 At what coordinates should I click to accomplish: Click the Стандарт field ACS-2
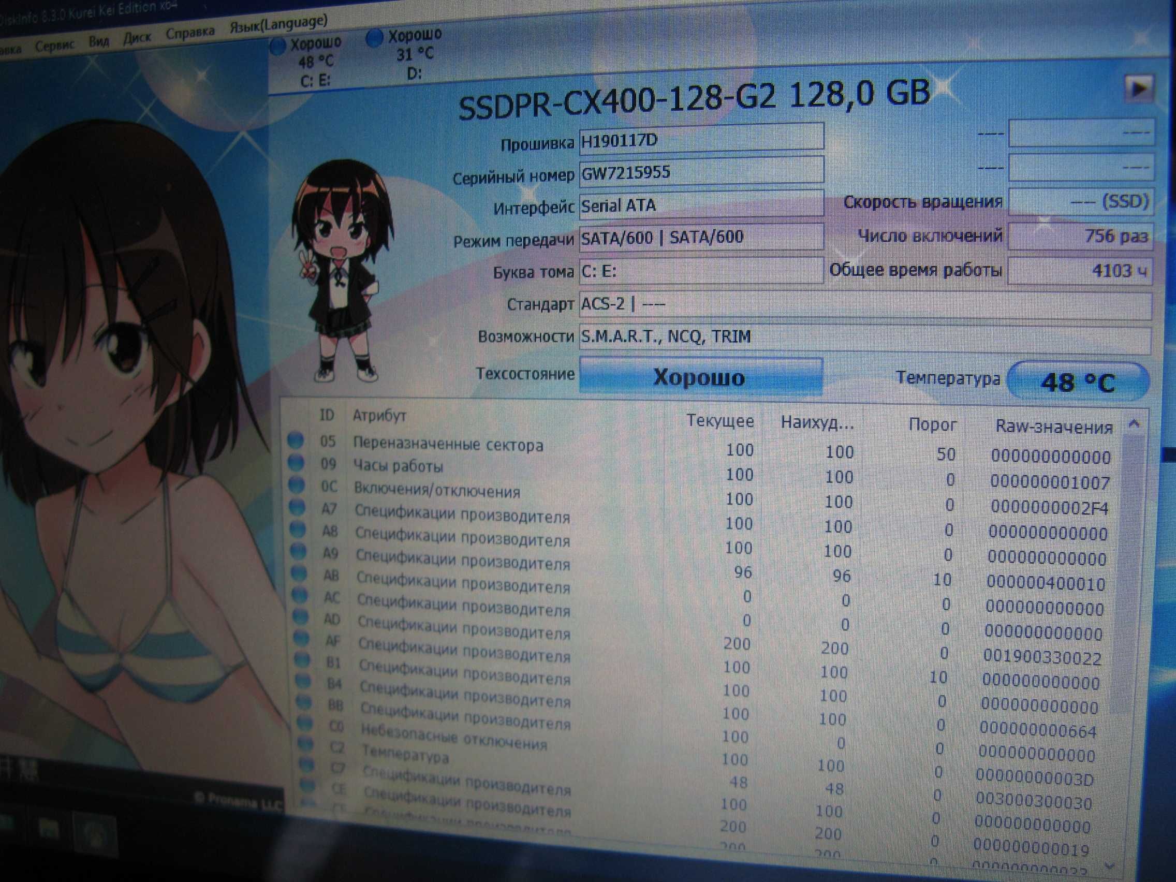point(865,305)
